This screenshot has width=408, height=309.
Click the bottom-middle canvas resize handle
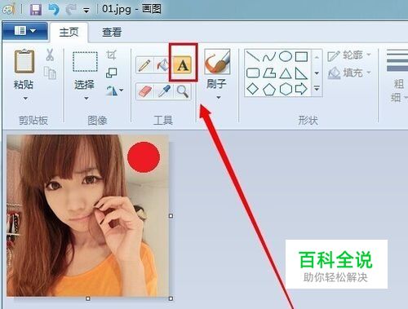(x=88, y=298)
